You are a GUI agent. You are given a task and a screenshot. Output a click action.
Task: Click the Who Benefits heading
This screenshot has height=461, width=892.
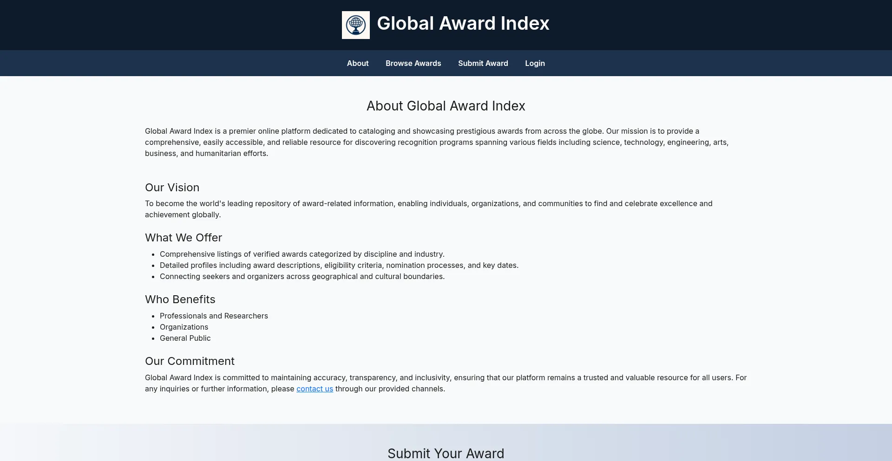click(180, 299)
